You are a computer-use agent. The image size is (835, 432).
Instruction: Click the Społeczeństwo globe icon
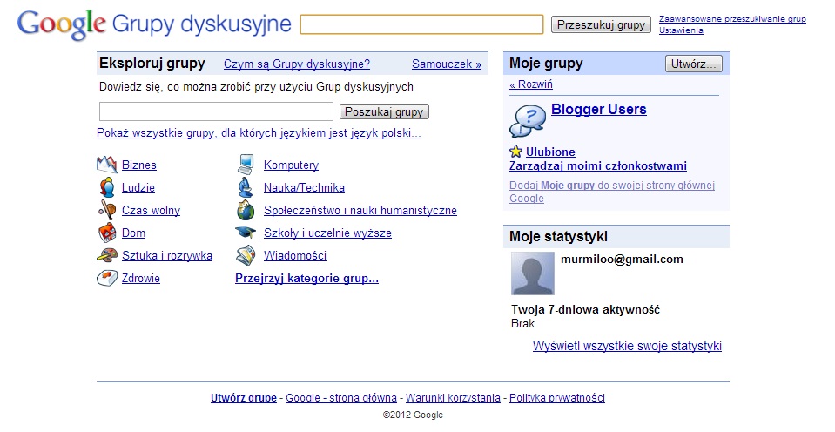tap(246, 210)
